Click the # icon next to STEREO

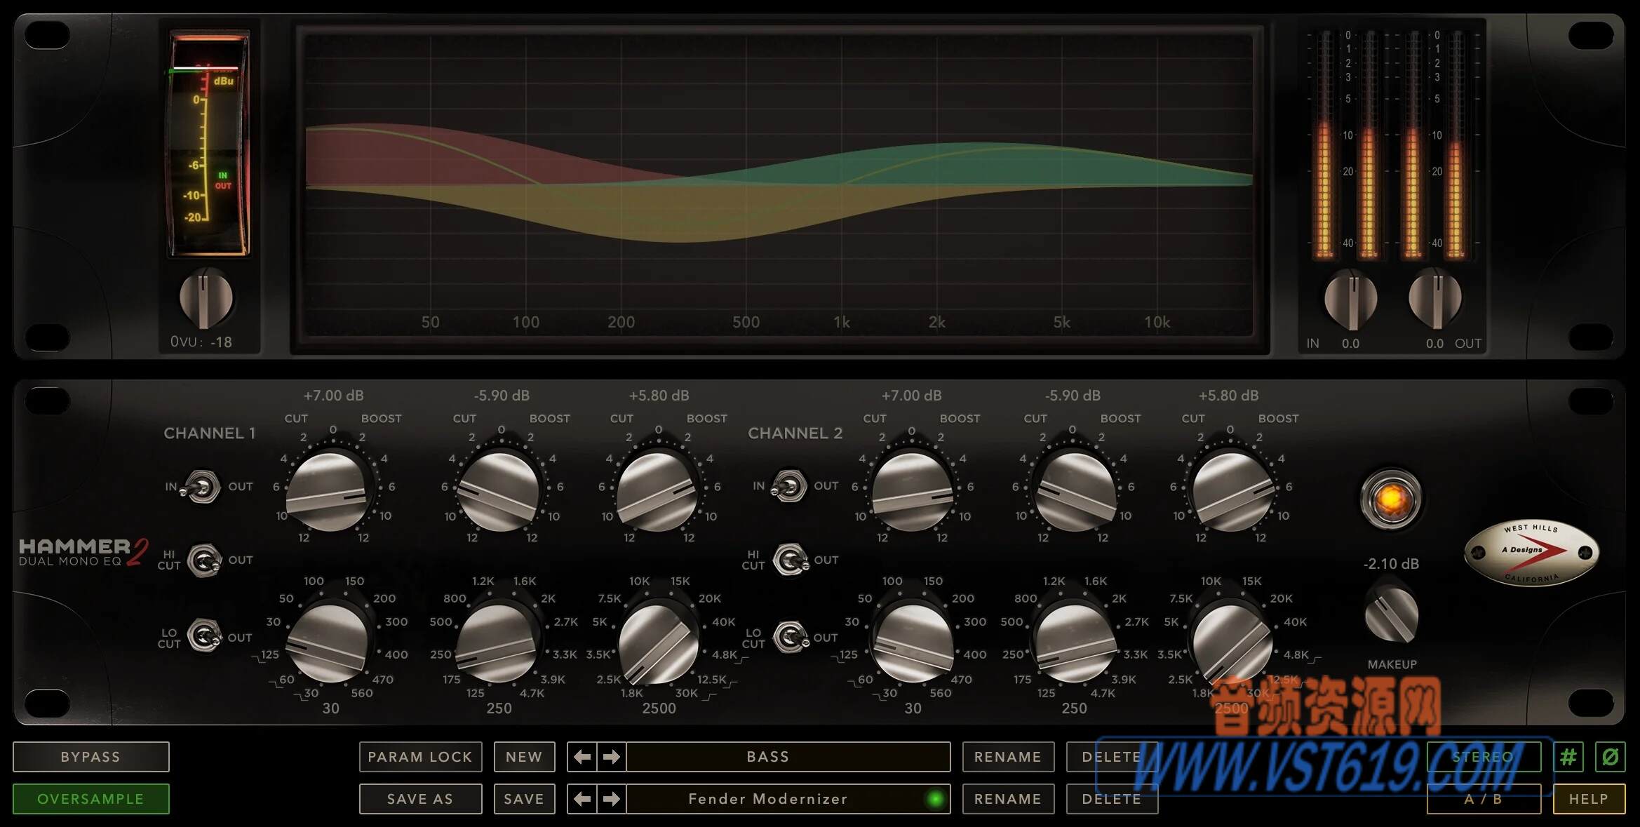coord(1569,757)
